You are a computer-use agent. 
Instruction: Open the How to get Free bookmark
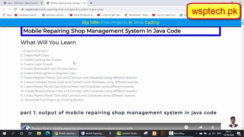coord(109,15)
